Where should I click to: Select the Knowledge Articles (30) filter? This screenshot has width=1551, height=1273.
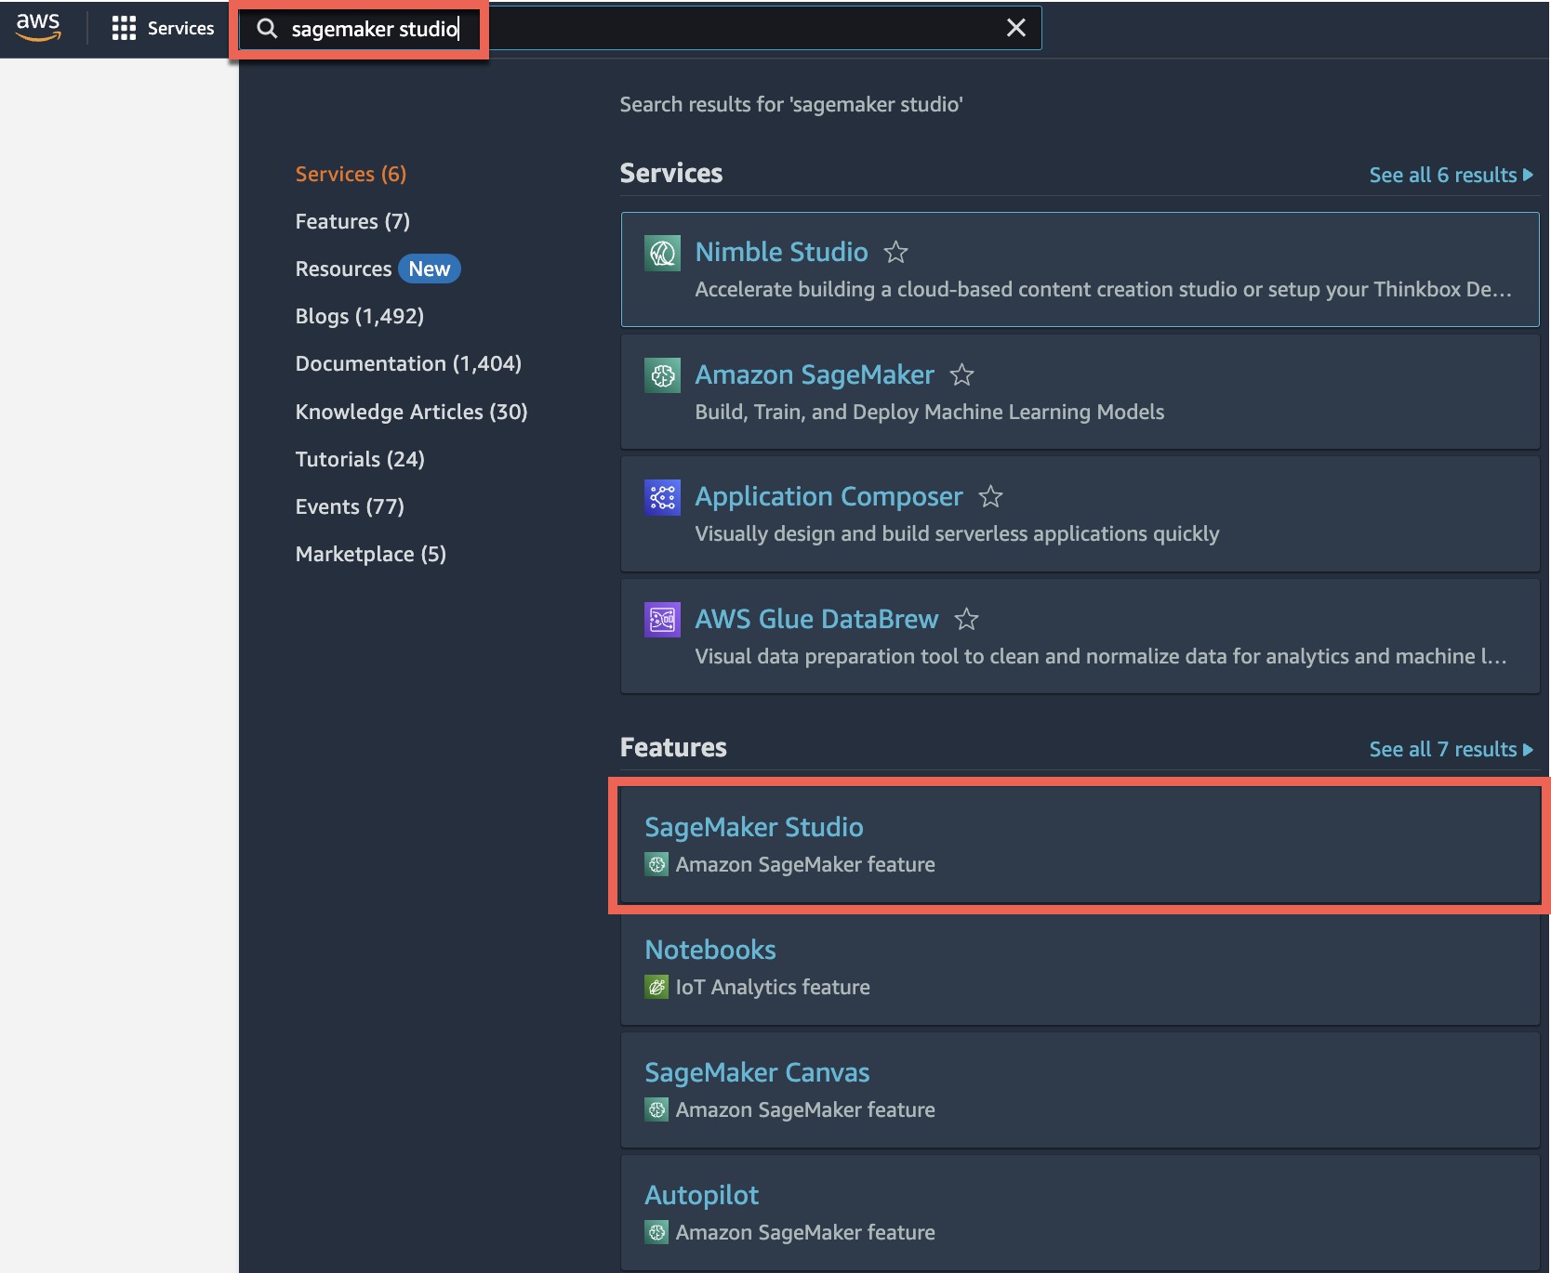pyautogui.click(x=411, y=412)
